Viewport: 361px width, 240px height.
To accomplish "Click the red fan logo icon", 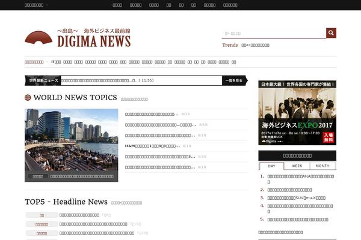I will click(x=39, y=37).
